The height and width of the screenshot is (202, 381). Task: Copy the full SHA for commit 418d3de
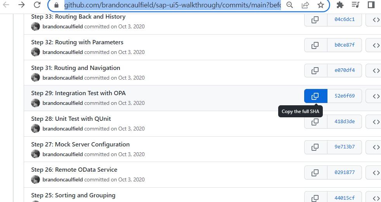click(316, 122)
